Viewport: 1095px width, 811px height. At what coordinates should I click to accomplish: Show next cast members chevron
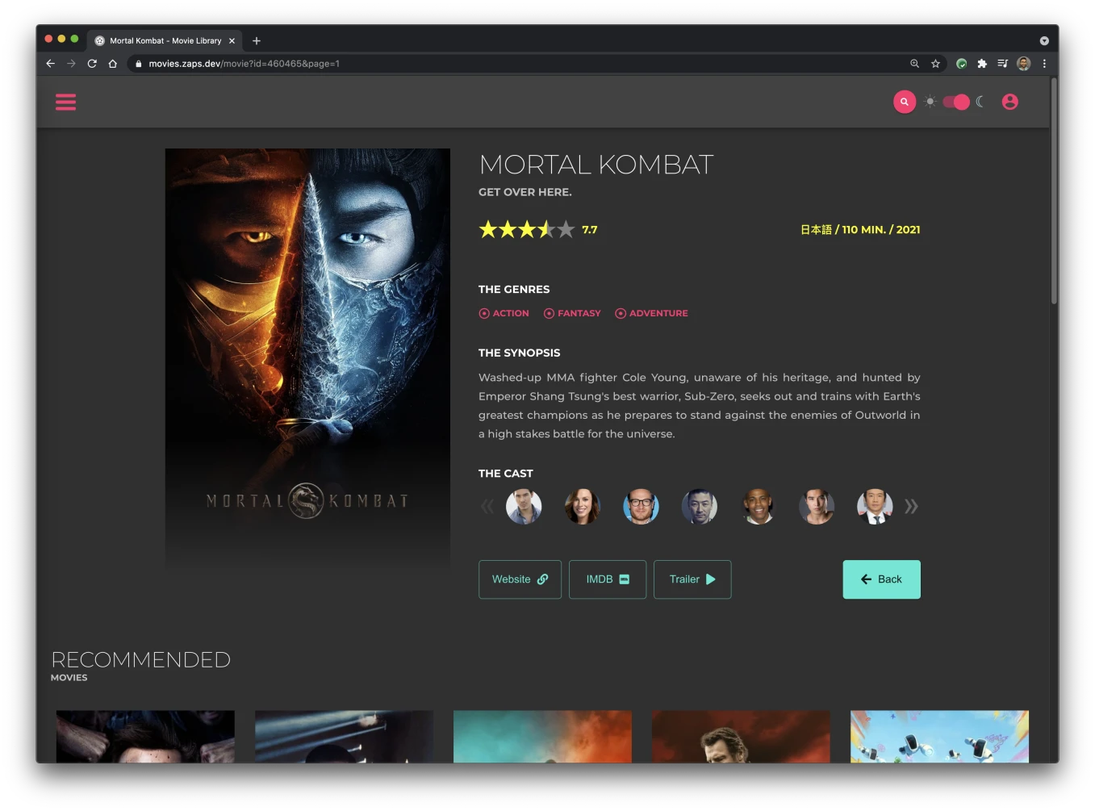pyautogui.click(x=911, y=507)
